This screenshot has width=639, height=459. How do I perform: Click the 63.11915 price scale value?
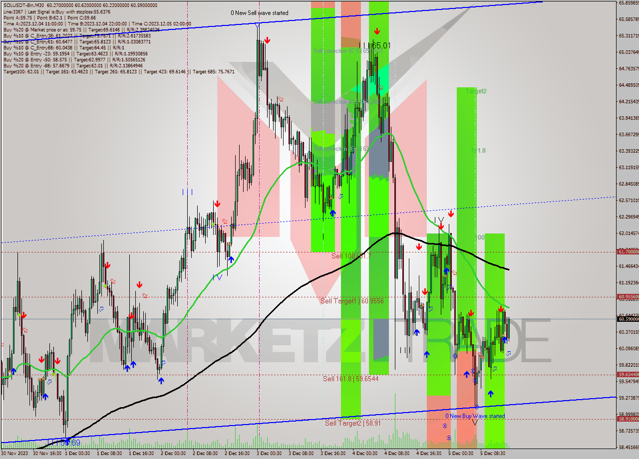pos(628,168)
